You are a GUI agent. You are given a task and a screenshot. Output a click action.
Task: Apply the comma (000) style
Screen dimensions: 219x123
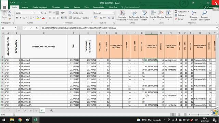pos(104,18)
